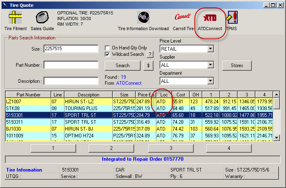Open Carroll Tire supplier icon

tap(182, 20)
